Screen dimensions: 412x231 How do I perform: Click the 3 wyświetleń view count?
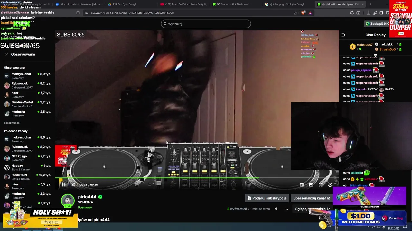(x=237, y=209)
